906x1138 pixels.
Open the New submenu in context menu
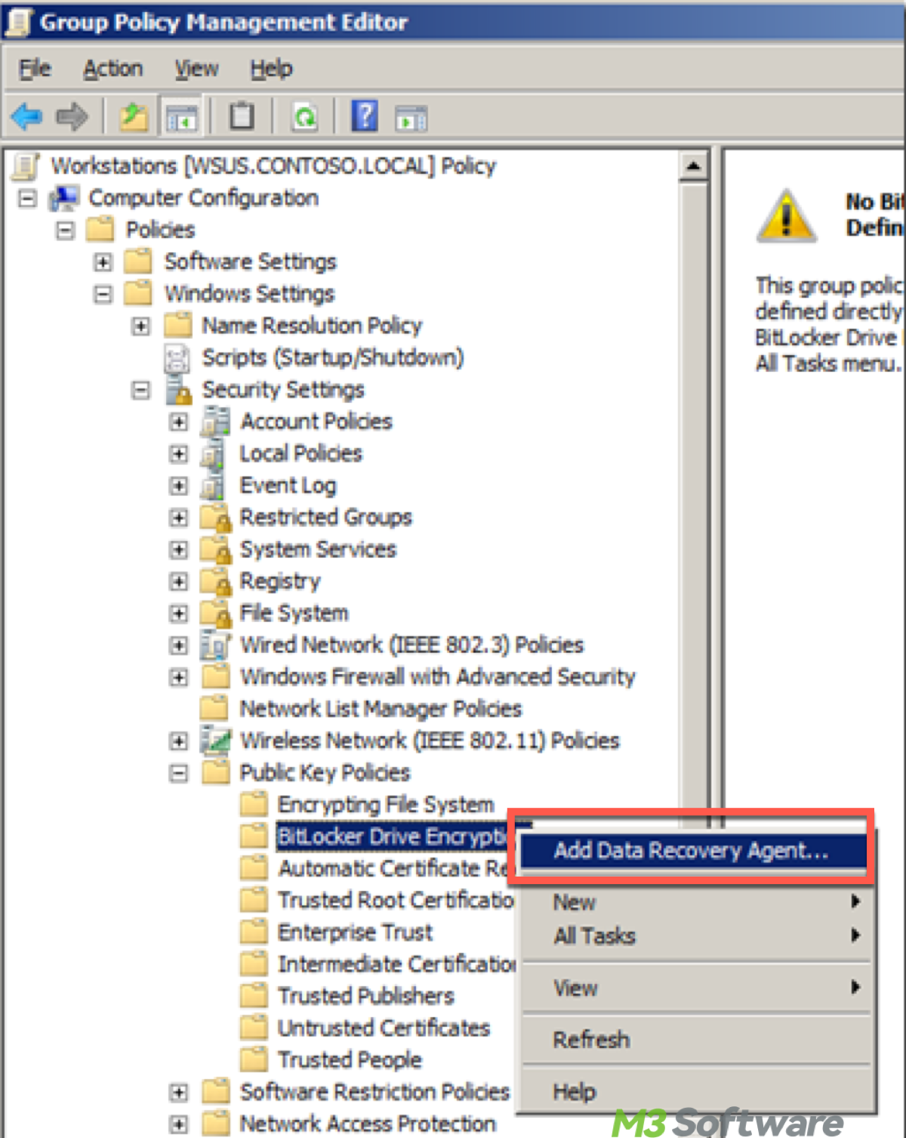[x=696, y=902]
